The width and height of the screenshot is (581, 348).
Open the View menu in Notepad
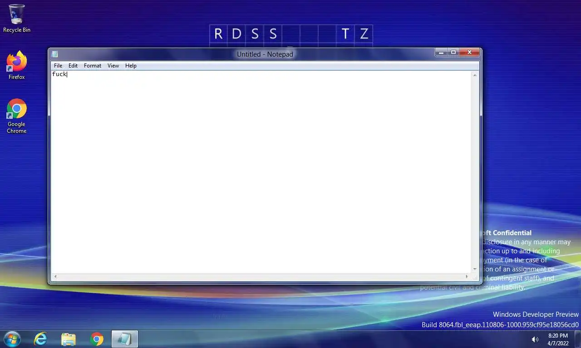[113, 66]
